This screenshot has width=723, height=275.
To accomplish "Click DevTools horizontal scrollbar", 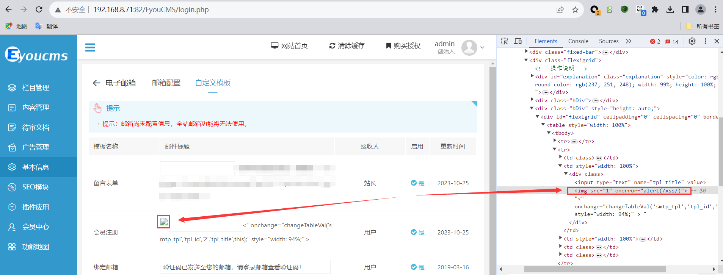I will [595, 269].
